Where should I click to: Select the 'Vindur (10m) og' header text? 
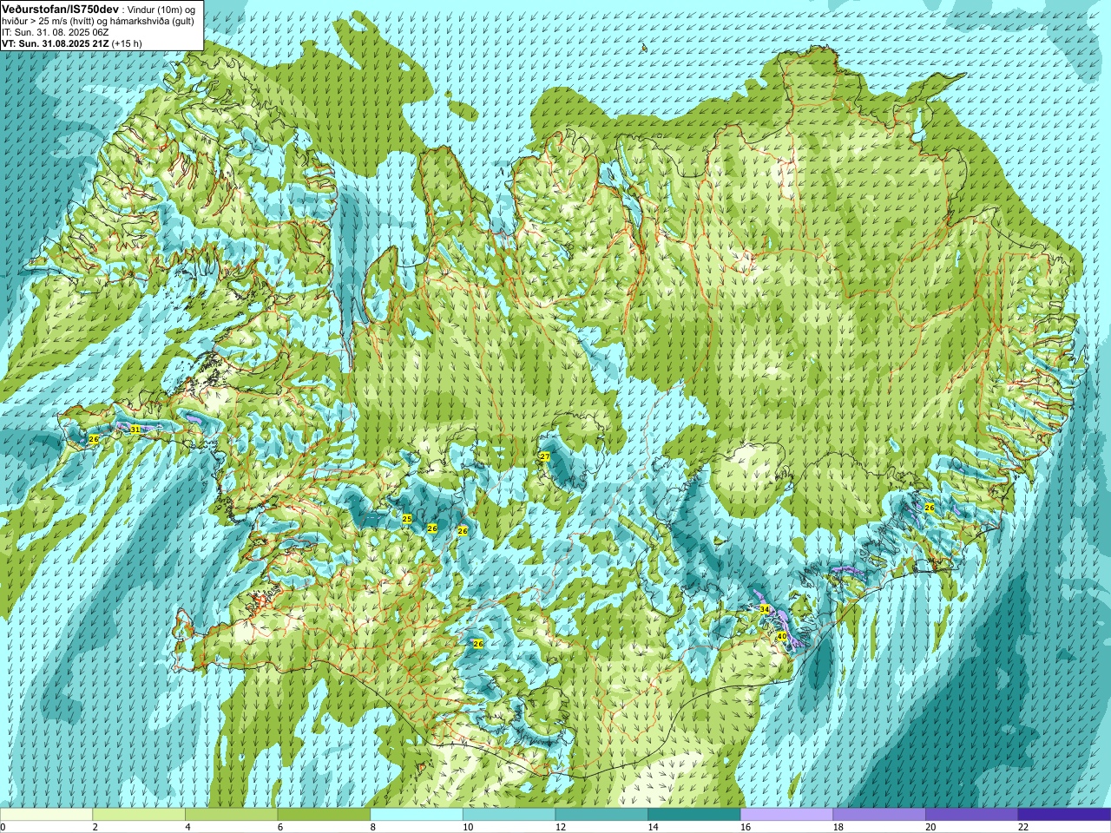tap(161, 9)
